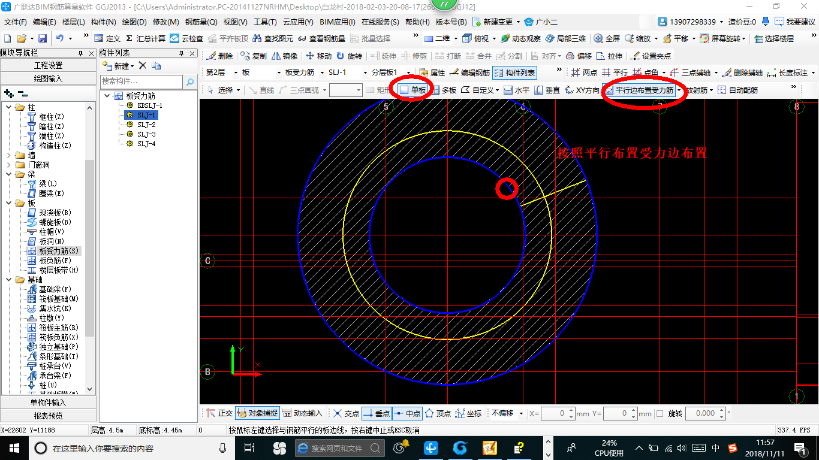Click the search magnifier in component list
The width and height of the screenshot is (819, 460).
189,81
